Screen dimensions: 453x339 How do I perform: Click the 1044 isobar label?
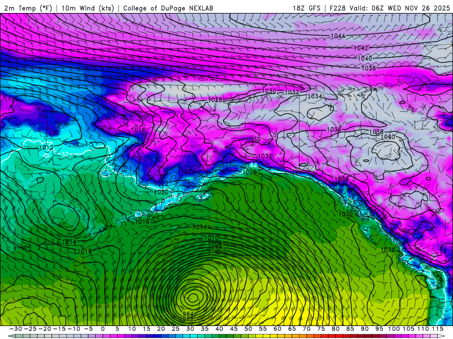coord(337,36)
